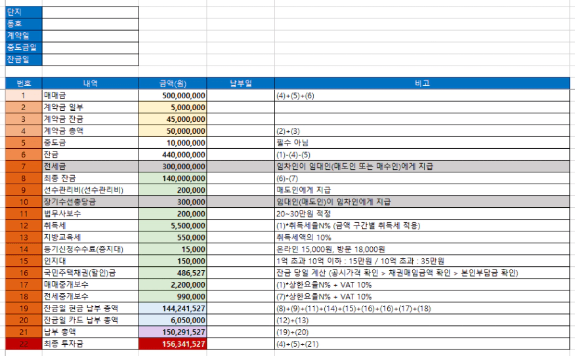Click the 국민주택채권(할인)금 label cell
Screen dimensions: 575x356
pyautogui.click(x=91, y=273)
